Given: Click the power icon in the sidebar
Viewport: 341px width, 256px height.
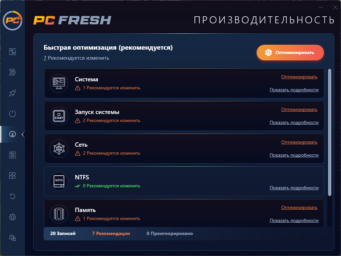Looking at the screenshot, I should pos(12,114).
